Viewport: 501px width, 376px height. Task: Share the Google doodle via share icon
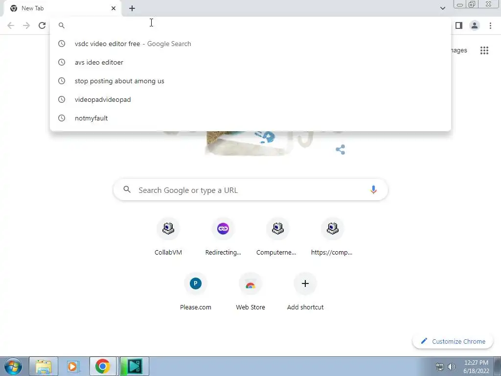coord(341,149)
